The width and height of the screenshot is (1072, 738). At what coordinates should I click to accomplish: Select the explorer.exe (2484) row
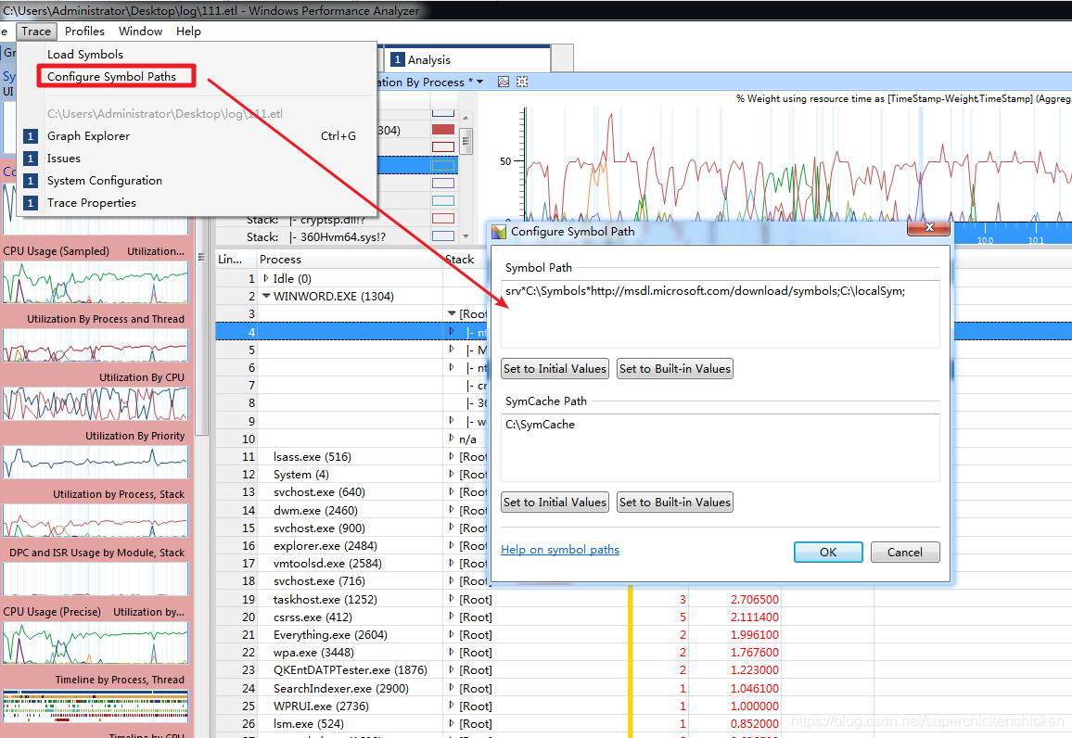point(325,545)
